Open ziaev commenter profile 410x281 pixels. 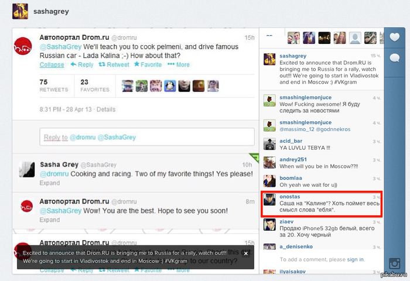pyautogui.click(x=286, y=222)
